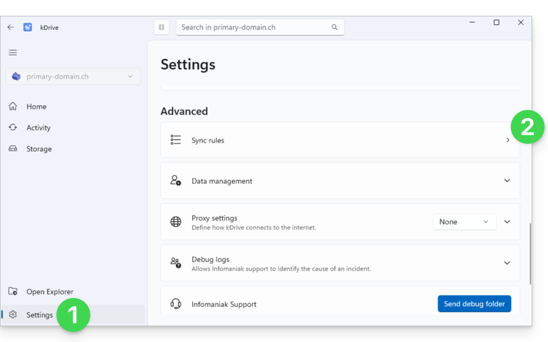Viewport: 548px width, 342px height.
Task: Pause sync with the pause icon button
Action: click(161, 27)
